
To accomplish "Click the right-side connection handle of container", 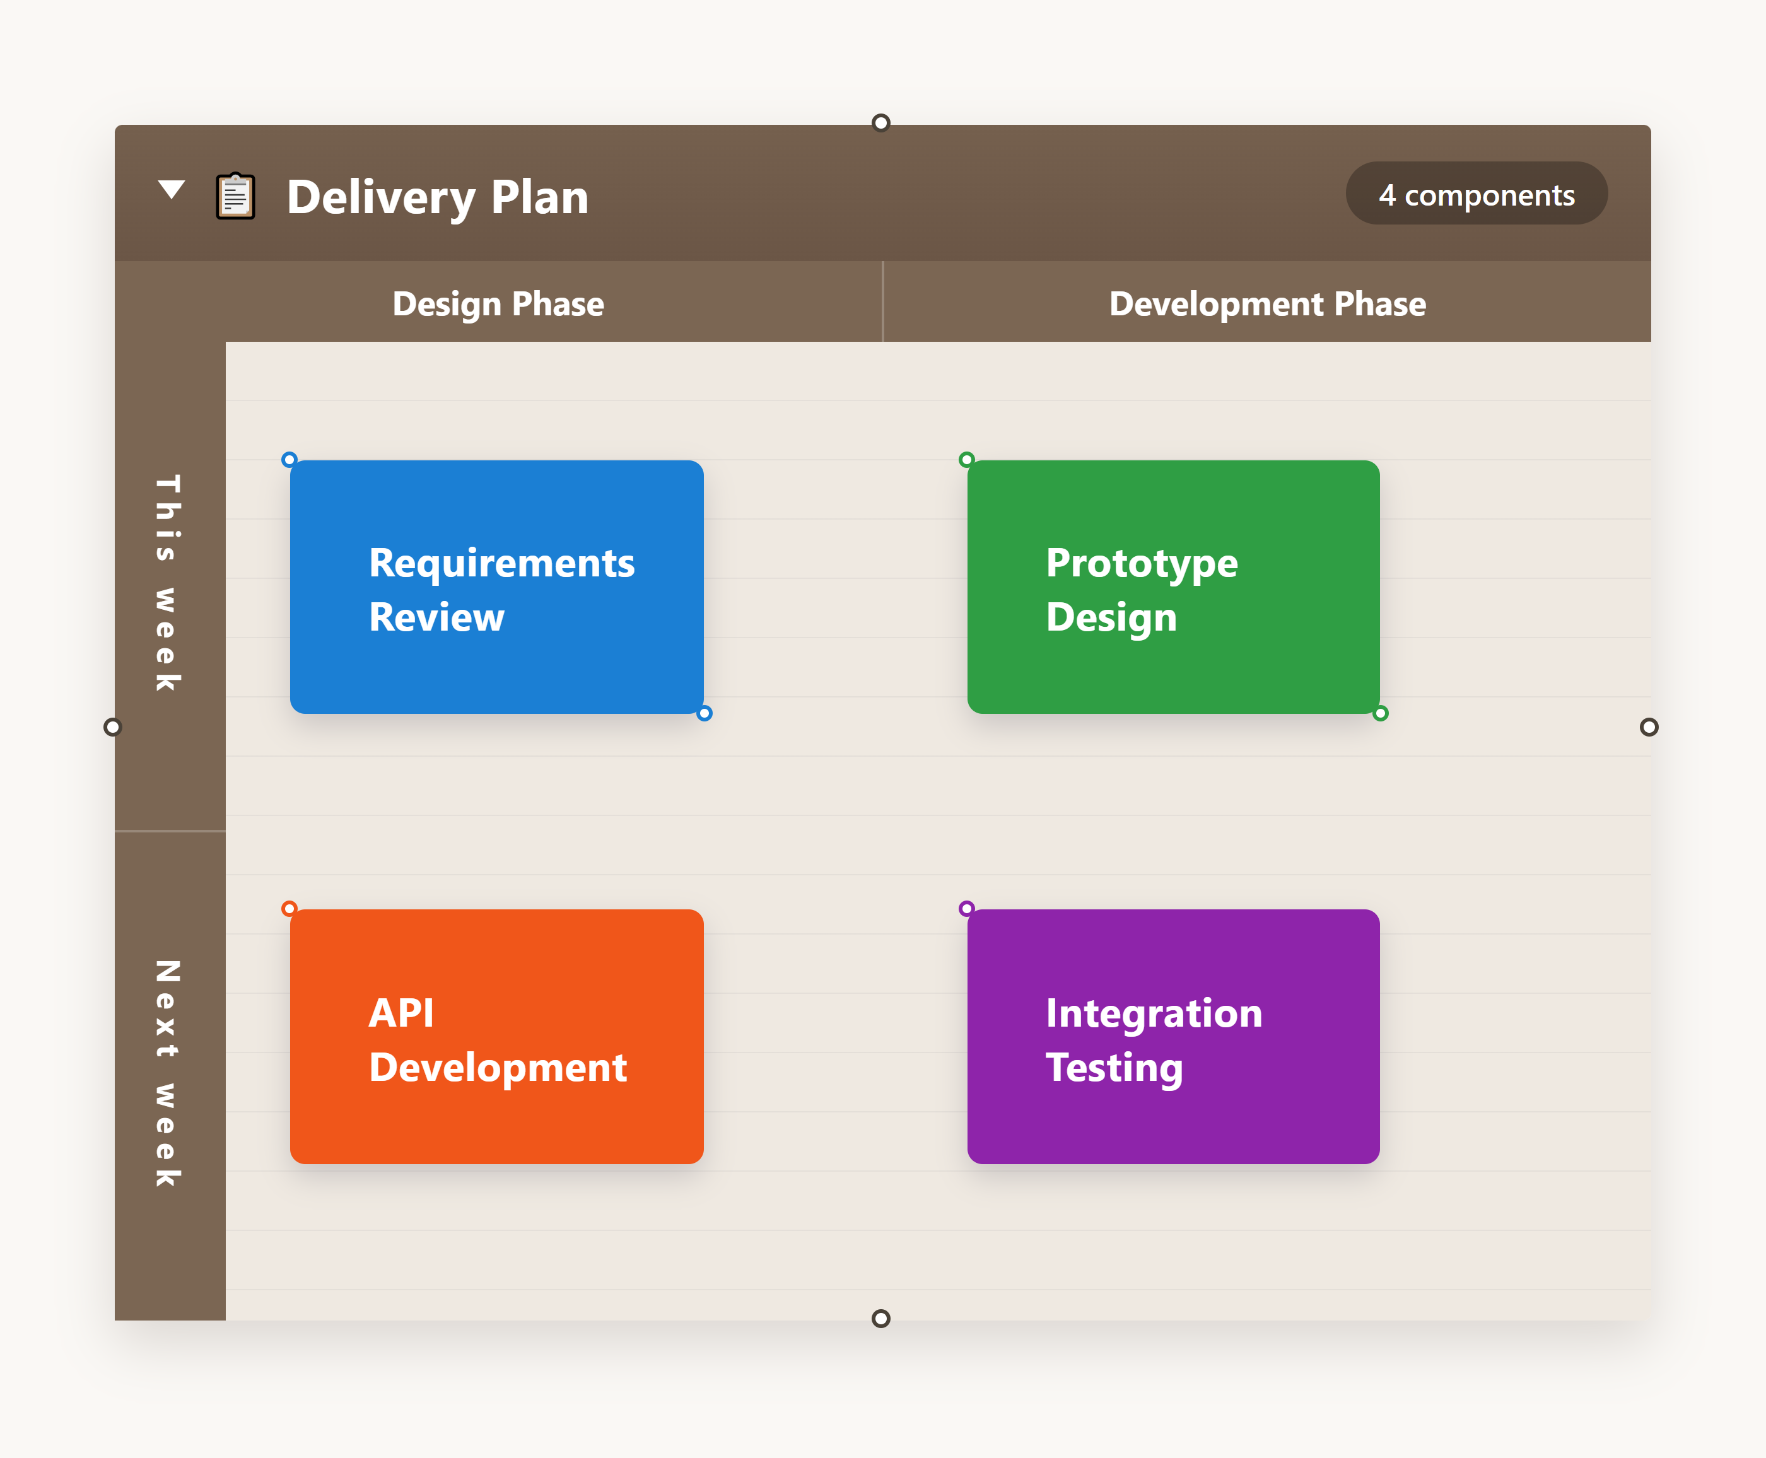I will coord(1649,727).
